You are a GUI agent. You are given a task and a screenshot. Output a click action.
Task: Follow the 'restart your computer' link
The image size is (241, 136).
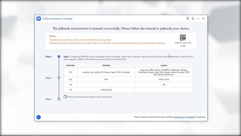pos(184,117)
